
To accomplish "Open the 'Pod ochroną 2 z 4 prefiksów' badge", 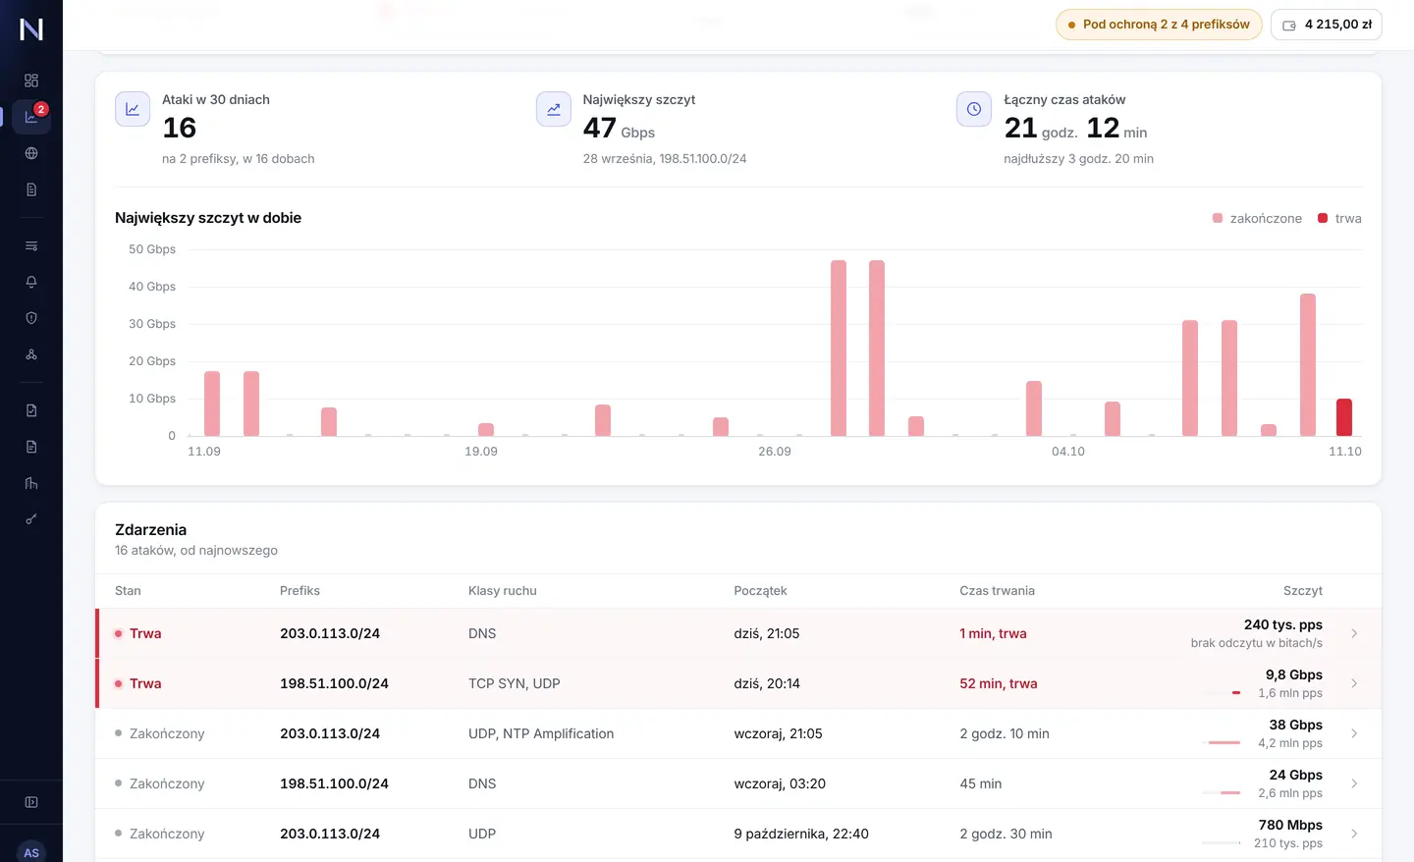I will [x=1159, y=25].
